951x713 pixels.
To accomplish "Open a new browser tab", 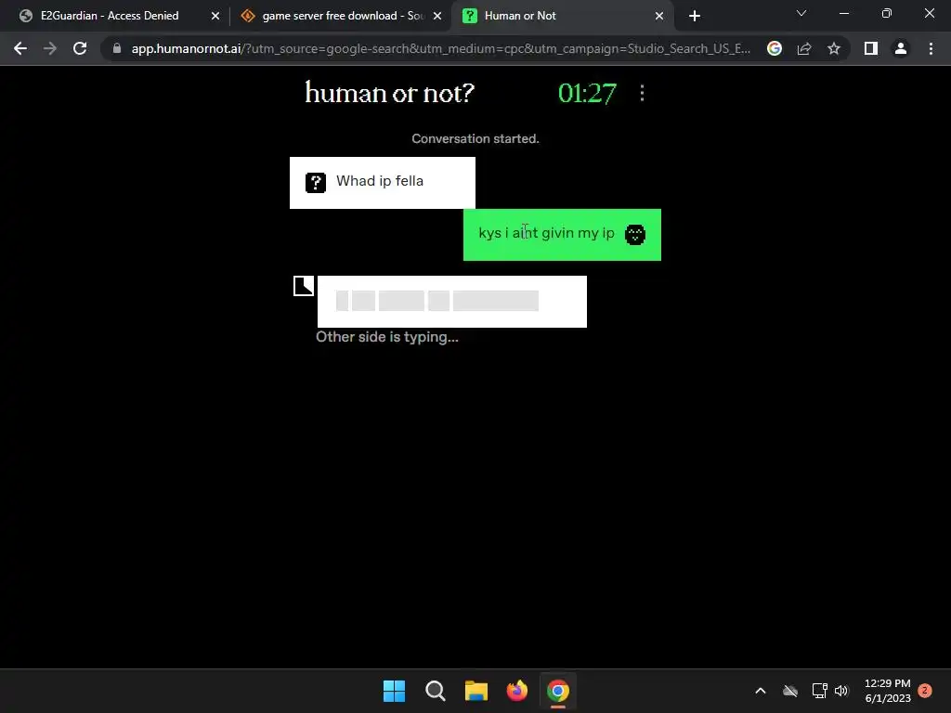I will tap(695, 16).
